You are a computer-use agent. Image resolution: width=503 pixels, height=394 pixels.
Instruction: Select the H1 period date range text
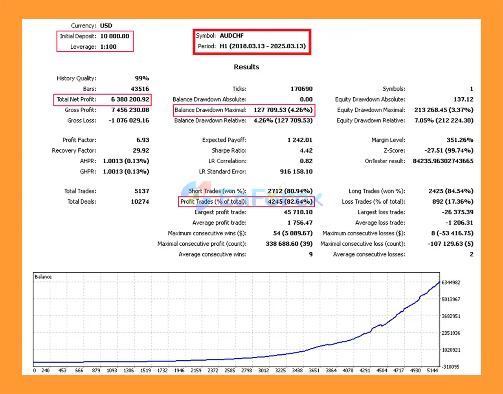(x=263, y=46)
